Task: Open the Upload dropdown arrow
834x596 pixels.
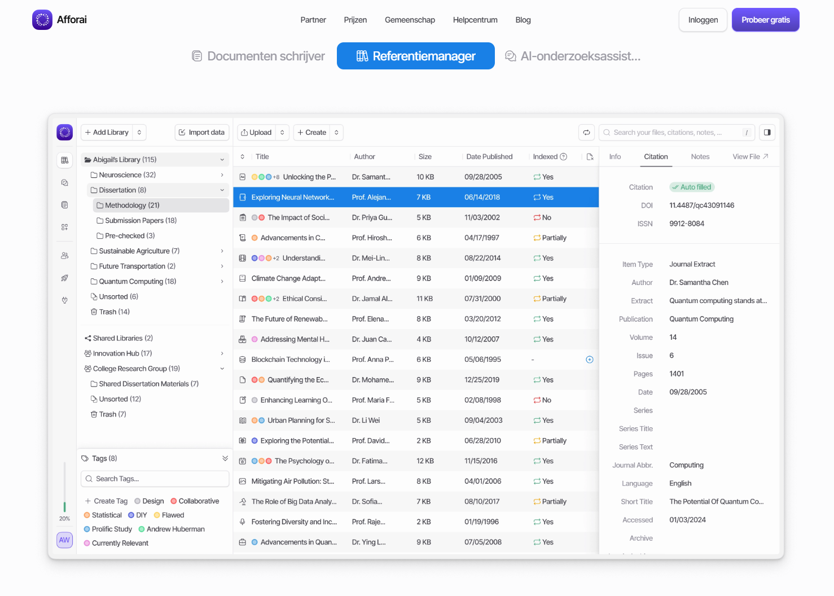Action: 282,133
